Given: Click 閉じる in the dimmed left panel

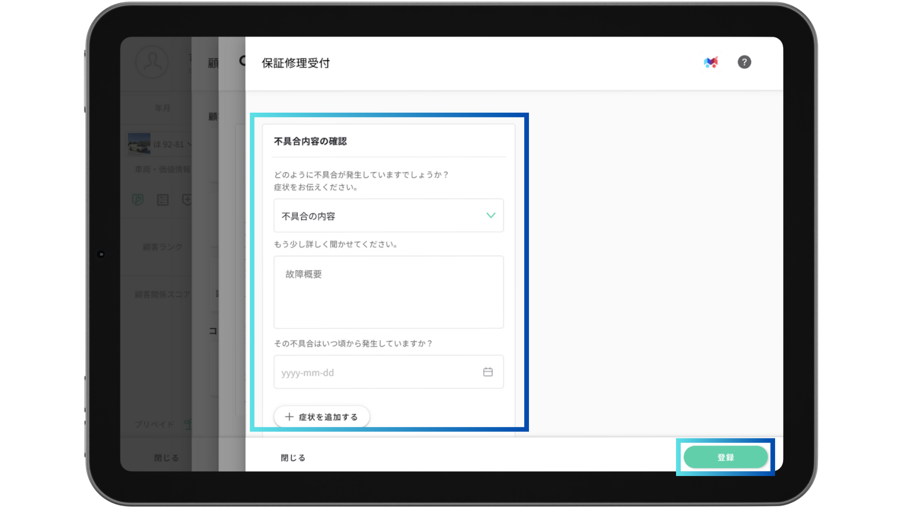Looking at the screenshot, I should 166,458.
